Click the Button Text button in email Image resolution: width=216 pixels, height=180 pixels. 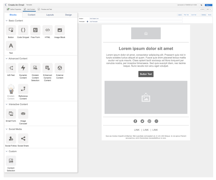[146, 74]
